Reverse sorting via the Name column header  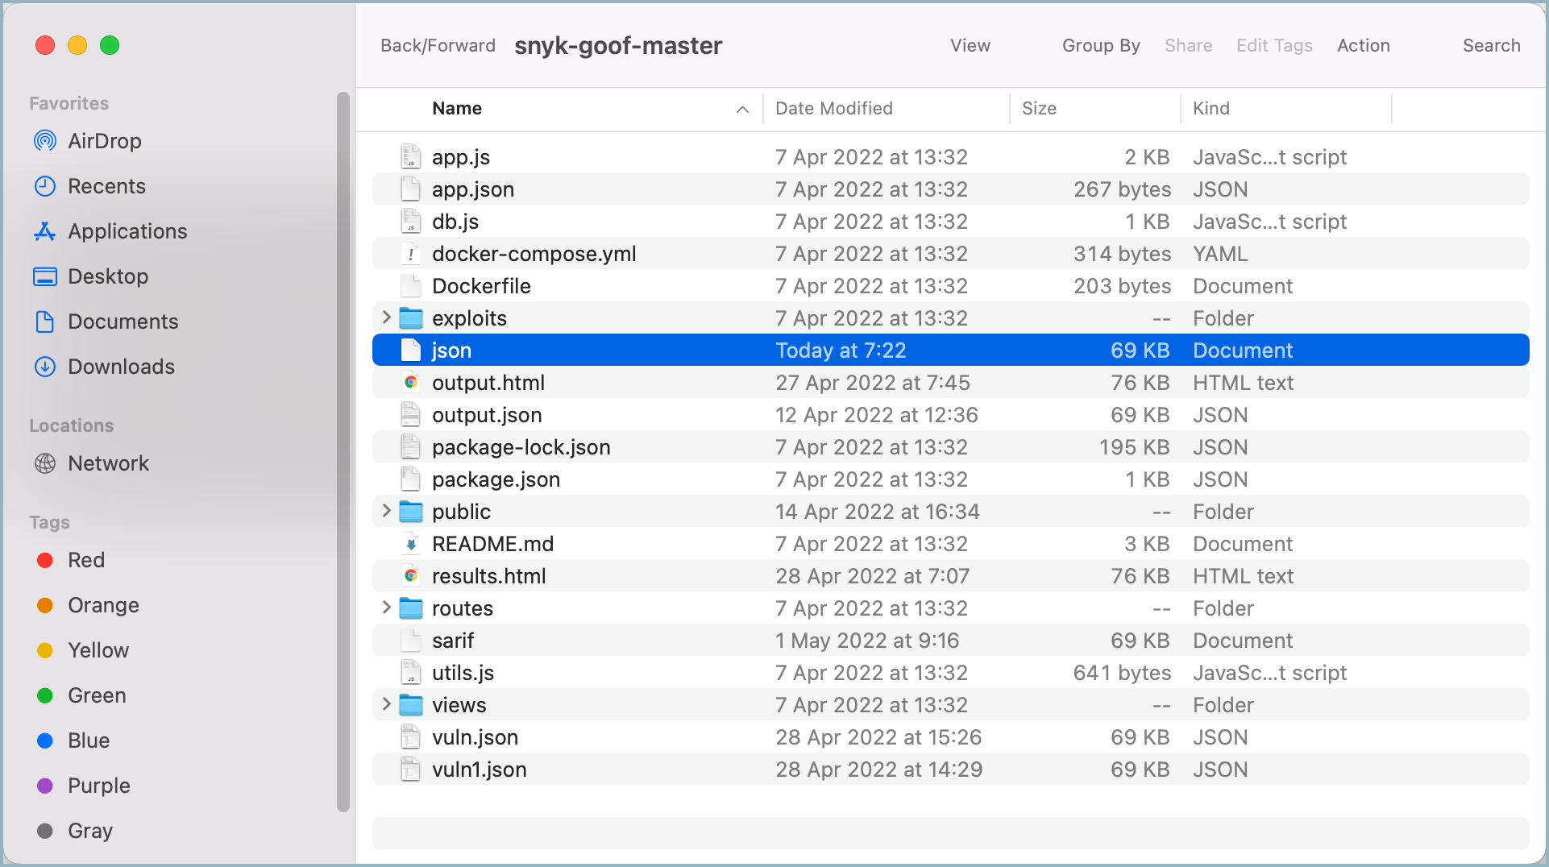tap(457, 108)
